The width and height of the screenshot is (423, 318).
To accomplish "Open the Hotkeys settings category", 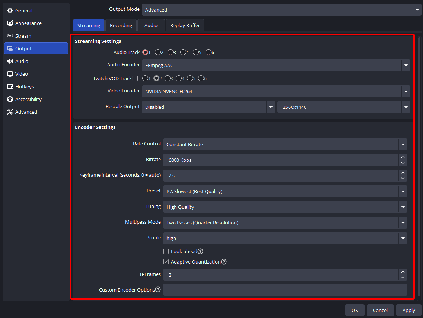I will coord(36,86).
